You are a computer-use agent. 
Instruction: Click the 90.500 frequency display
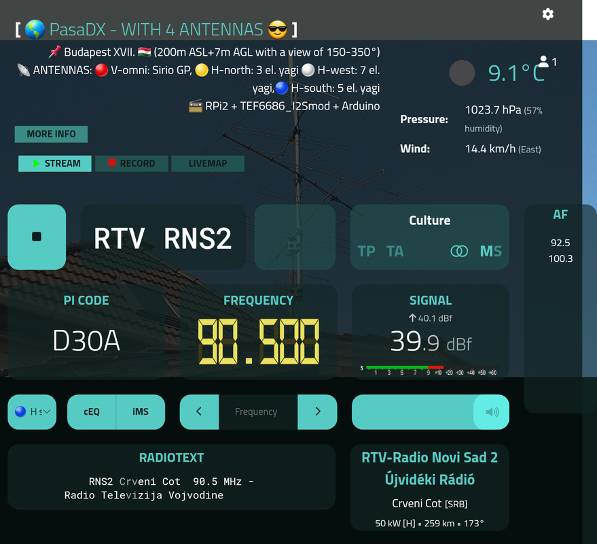pyautogui.click(x=259, y=341)
